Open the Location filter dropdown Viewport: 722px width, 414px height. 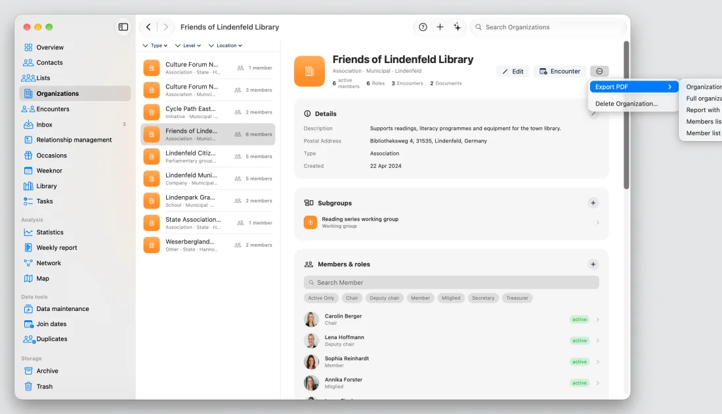coord(225,45)
